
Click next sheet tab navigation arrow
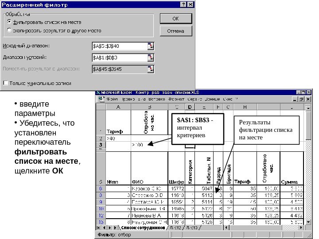(109, 227)
